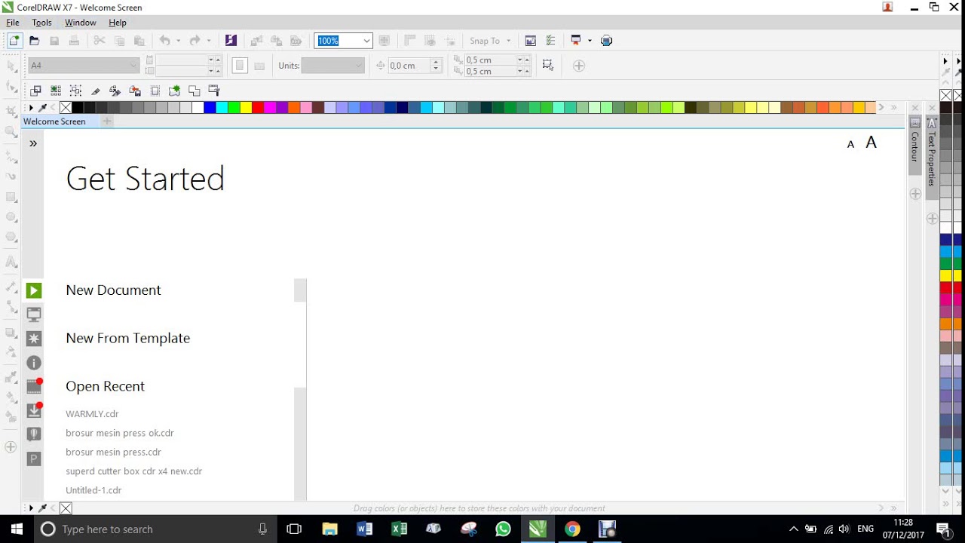Open the Updates download icon with red dot
Viewport: 965px width, 543px height.
34,410
